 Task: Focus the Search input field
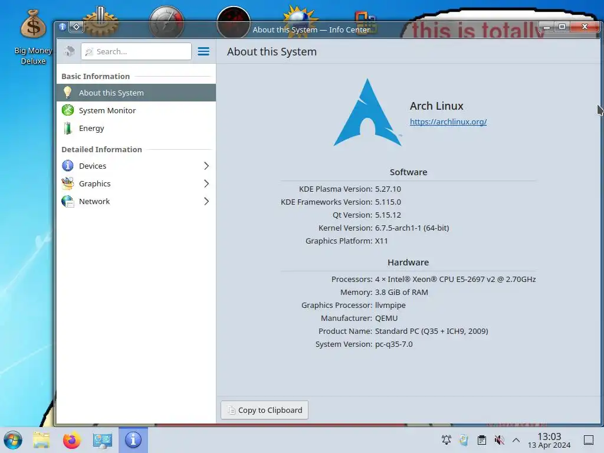click(x=136, y=51)
